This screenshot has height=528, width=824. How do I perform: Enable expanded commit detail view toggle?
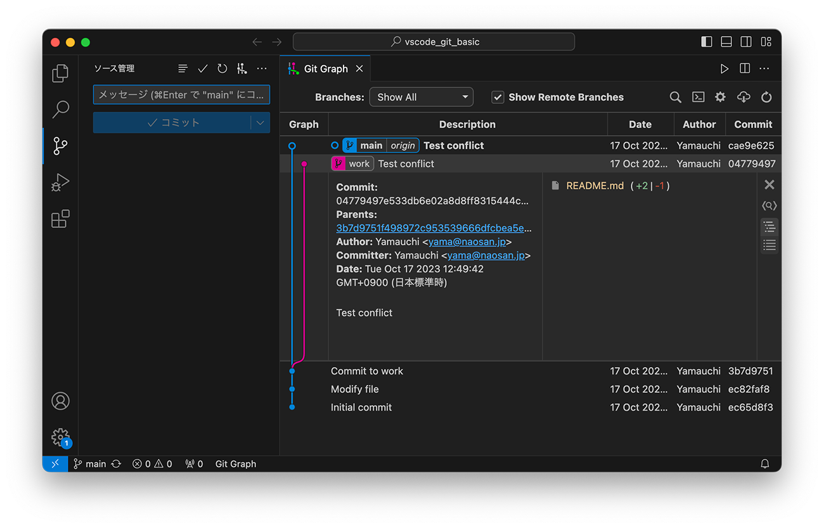(x=769, y=226)
